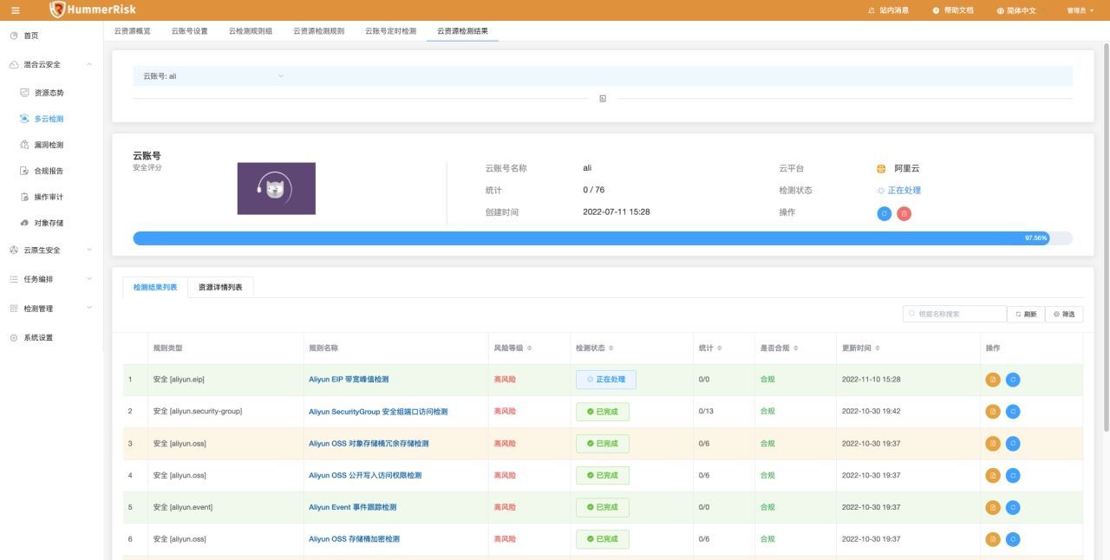This screenshot has width=1110, height=560.
Task: Expand the 任务编排 sidebar group
Action: (51, 279)
